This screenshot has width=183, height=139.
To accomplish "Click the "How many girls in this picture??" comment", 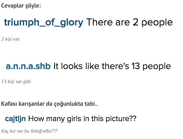I will (82, 119).
